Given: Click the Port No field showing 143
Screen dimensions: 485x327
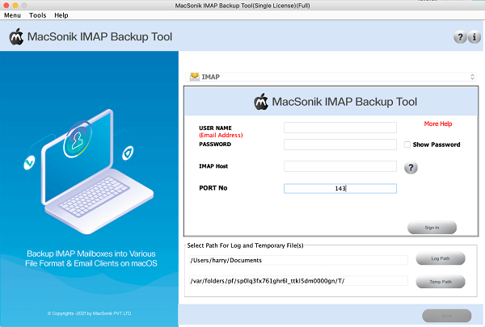Looking at the screenshot, I should tap(340, 188).
